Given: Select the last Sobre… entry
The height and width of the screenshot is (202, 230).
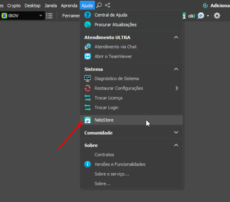Looking at the screenshot, I should click(x=131, y=184).
